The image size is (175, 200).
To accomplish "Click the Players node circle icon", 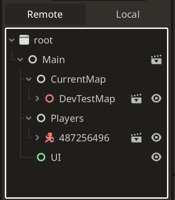I will click(41, 118).
